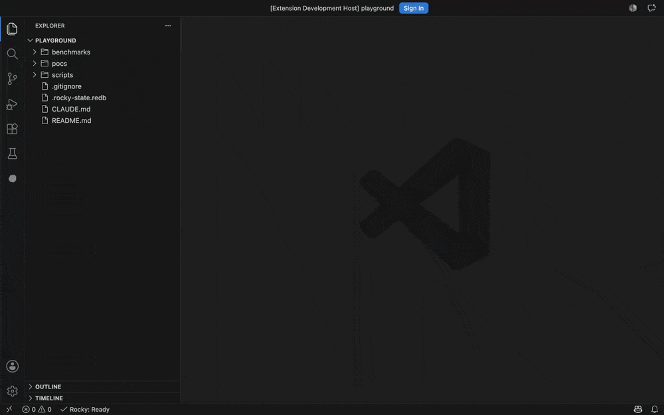Click the EXPLORER panel title
The width and height of the screenshot is (664, 415).
point(50,25)
